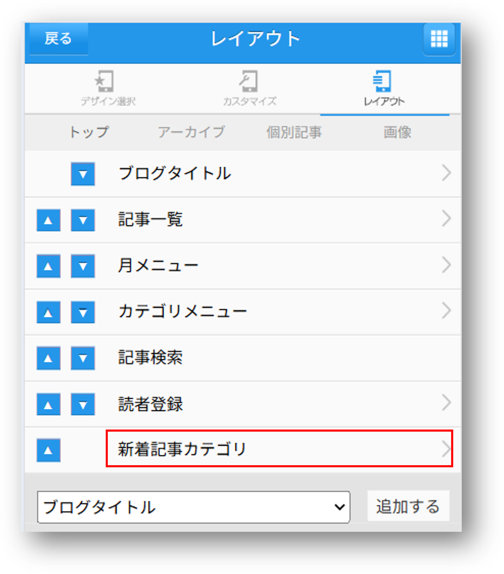Move 月メニュー down with arrow
Screen dimensions: 504x574
pos(83,266)
